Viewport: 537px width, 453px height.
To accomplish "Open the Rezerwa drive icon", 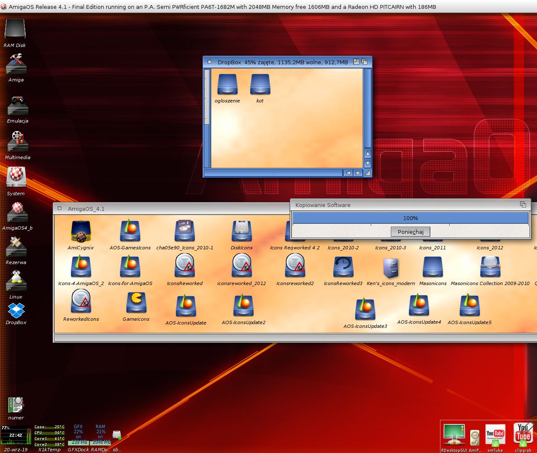I will tap(16, 246).
